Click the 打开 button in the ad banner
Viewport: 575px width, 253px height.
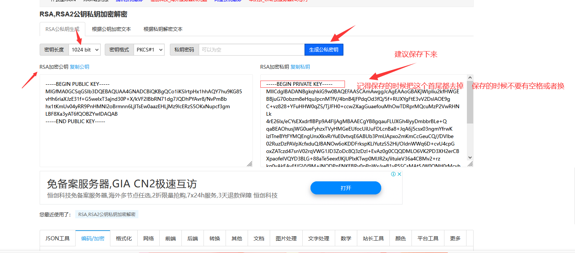point(345,188)
